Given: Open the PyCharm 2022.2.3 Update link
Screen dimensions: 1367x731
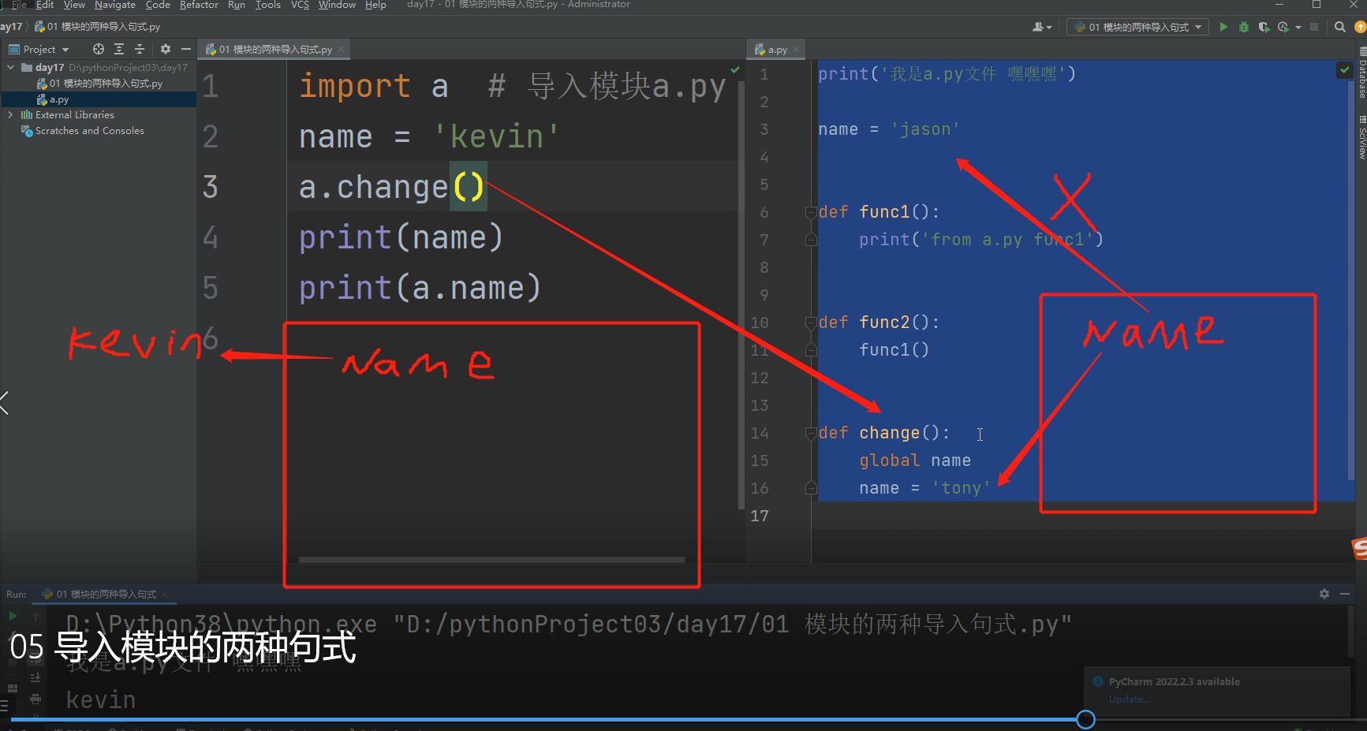Looking at the screenshot, I should tap(1129, 699).
